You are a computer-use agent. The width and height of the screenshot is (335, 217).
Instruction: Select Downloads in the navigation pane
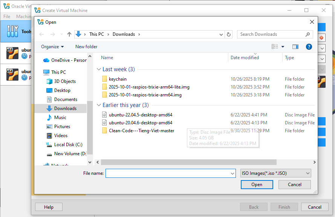click(65, 108)
